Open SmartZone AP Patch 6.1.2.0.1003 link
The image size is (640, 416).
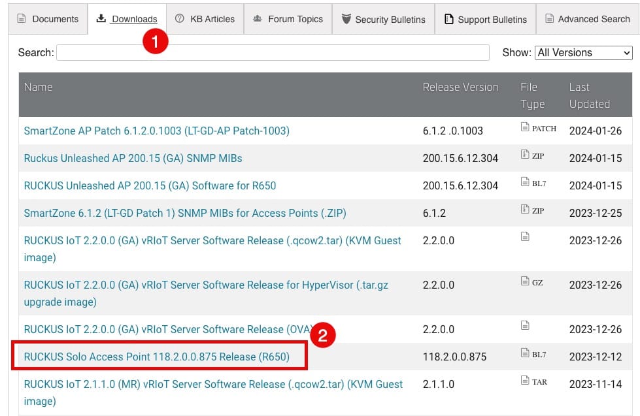[x=157, y=131]
